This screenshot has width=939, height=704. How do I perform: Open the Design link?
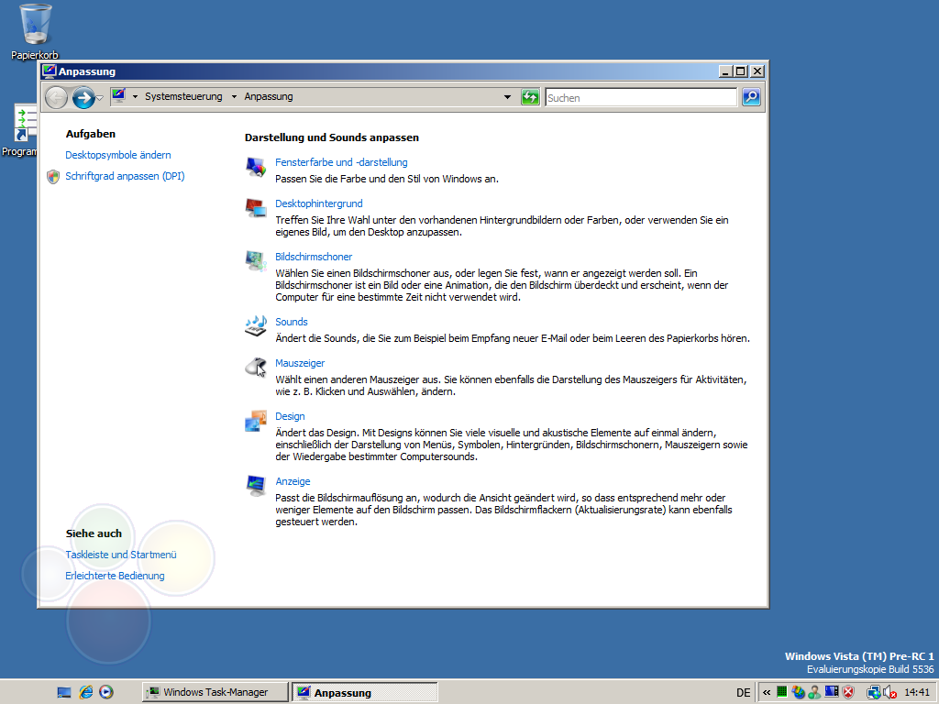pos(290,417)
